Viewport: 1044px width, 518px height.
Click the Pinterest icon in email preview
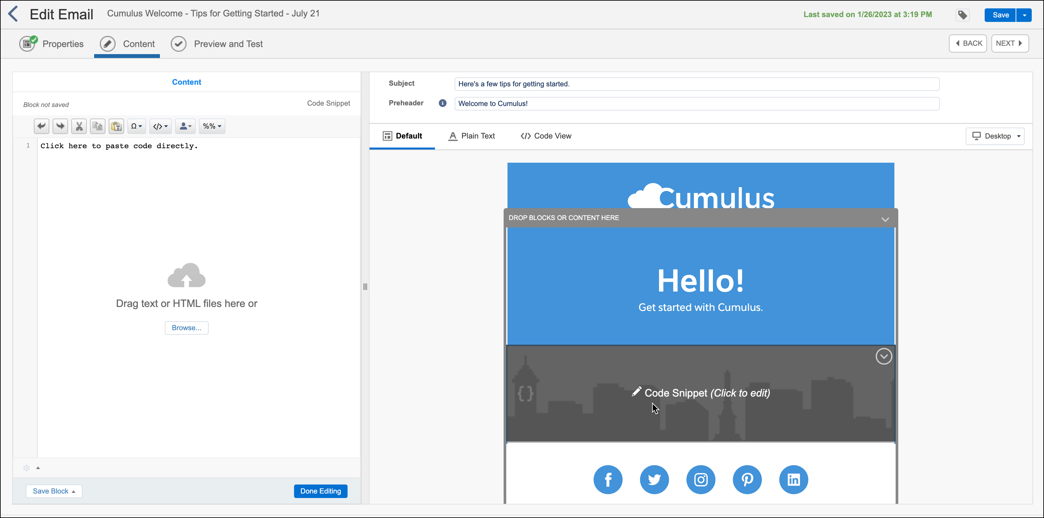point(747,480)
